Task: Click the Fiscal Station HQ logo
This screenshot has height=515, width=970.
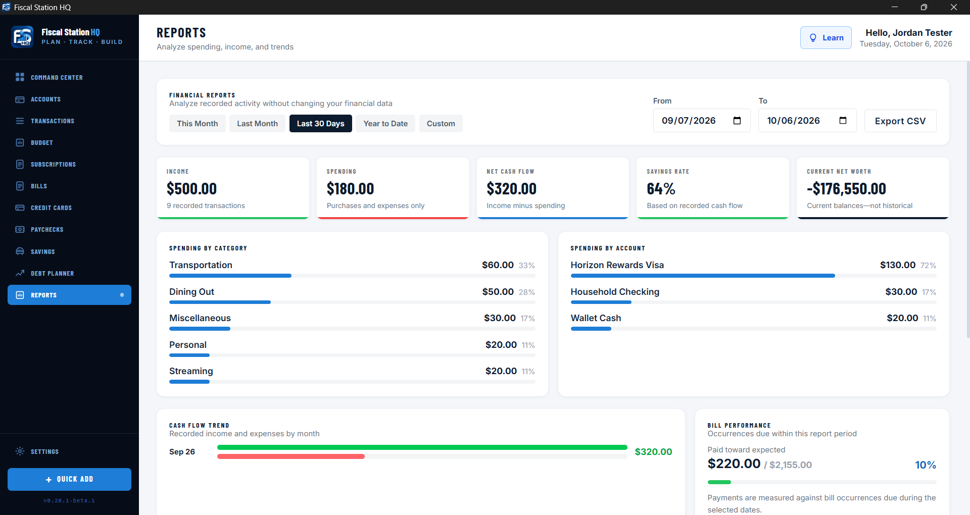Action: pyautogui.click(x=22, y=37)
